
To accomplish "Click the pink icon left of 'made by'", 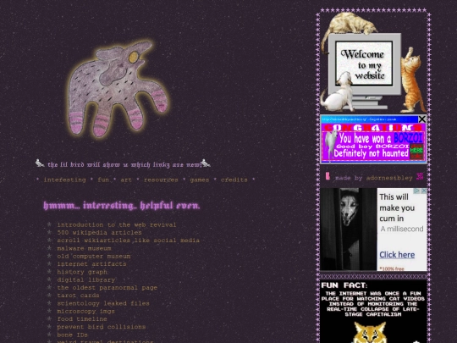I will pos(328,176).
